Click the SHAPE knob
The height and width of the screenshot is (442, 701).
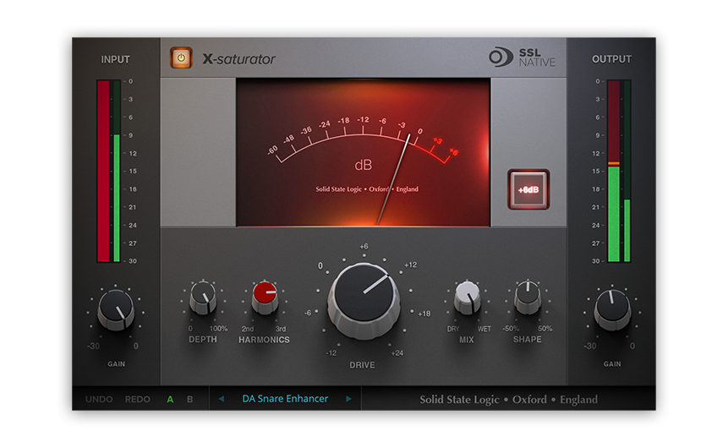click(528, 297)
